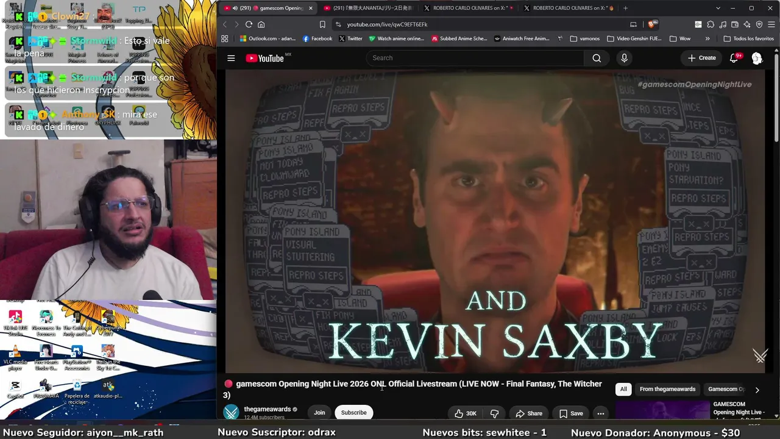The height and width of the screenshot is (439, 780).
Task: Switch to the fourth tab, ROBERTO CARLO OLIVARES on X
Action: (568, 8)
